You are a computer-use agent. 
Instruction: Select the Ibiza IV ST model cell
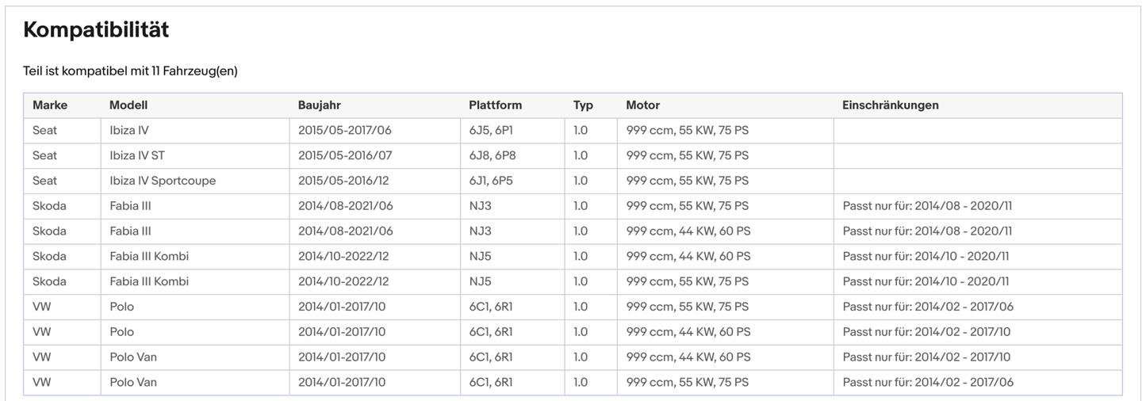tap(137, 155)
